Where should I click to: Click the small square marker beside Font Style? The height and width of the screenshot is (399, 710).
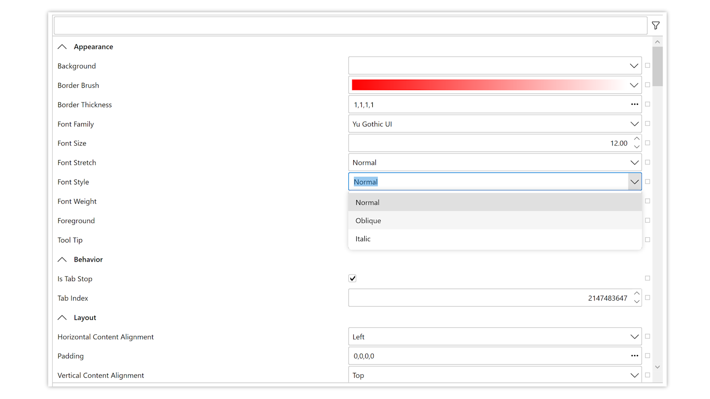[x=647, y=181]
